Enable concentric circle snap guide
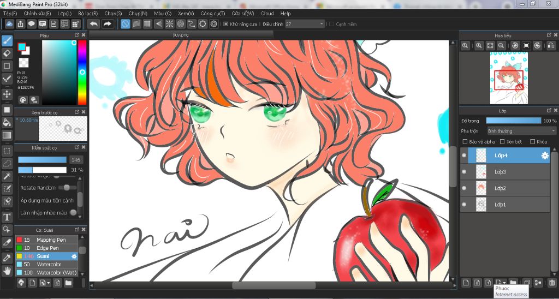The width and height of the screenshot is (559, 299). [180, 24]
